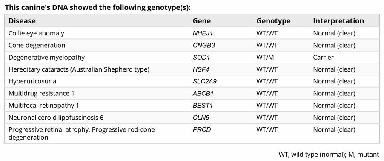Click the Disease column header
This screenshot has height=161, width=384.
[22, 21]
